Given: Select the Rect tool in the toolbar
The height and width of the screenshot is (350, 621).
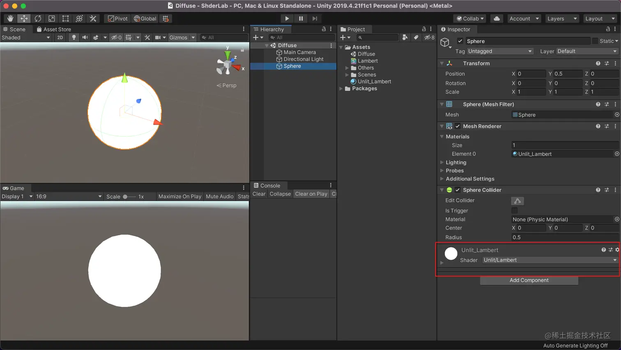Looking at the screenshot, I should pos(65,18).
